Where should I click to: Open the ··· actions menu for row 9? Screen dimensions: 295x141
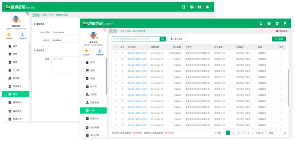pos(281,101)
